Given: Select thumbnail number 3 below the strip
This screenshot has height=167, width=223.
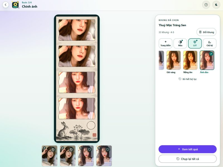Looking at the screenshot, I should [x=86, y=156].
